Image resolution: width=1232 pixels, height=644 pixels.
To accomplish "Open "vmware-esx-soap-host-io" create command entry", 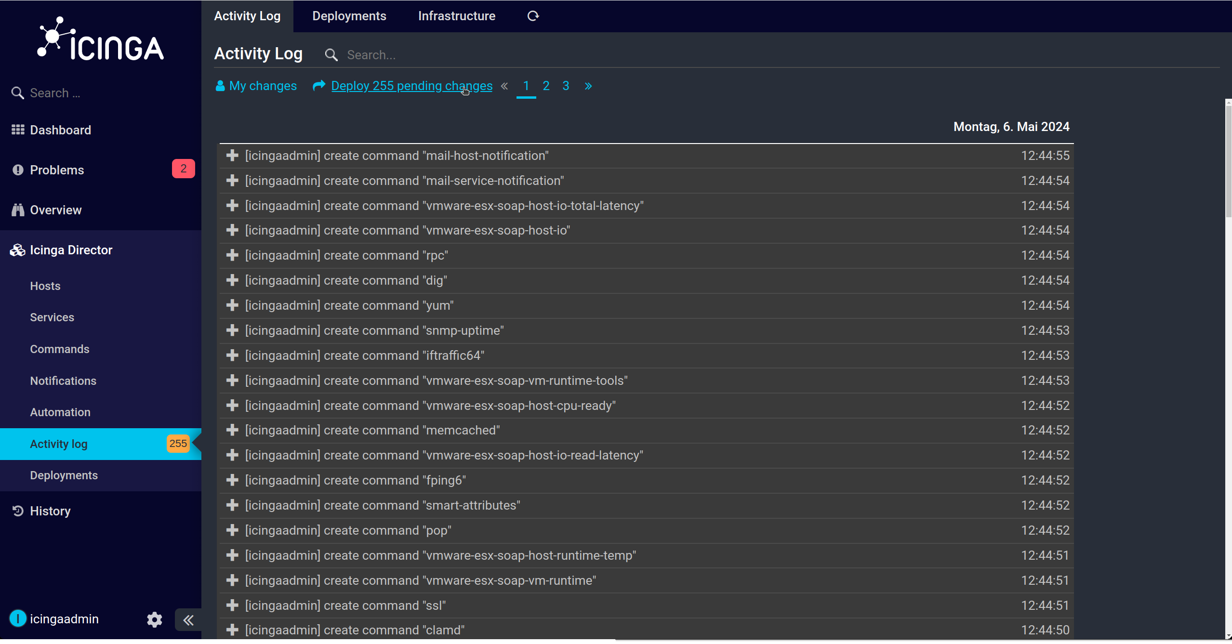I will [647, 230].
